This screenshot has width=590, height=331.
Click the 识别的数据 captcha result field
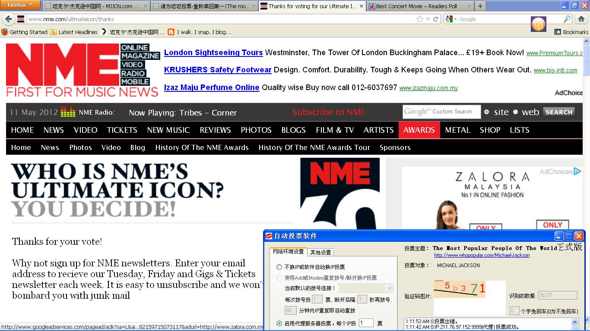[x=557, y=295]
